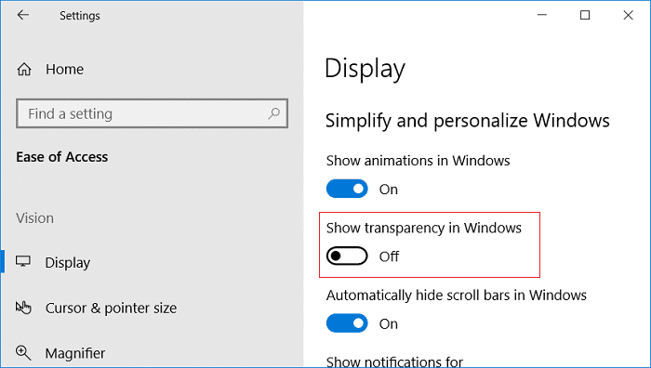Image resolution: width=651 pixels, height=368 pixels.
Task: Minimize the Settings window
Action: point(542,16)
